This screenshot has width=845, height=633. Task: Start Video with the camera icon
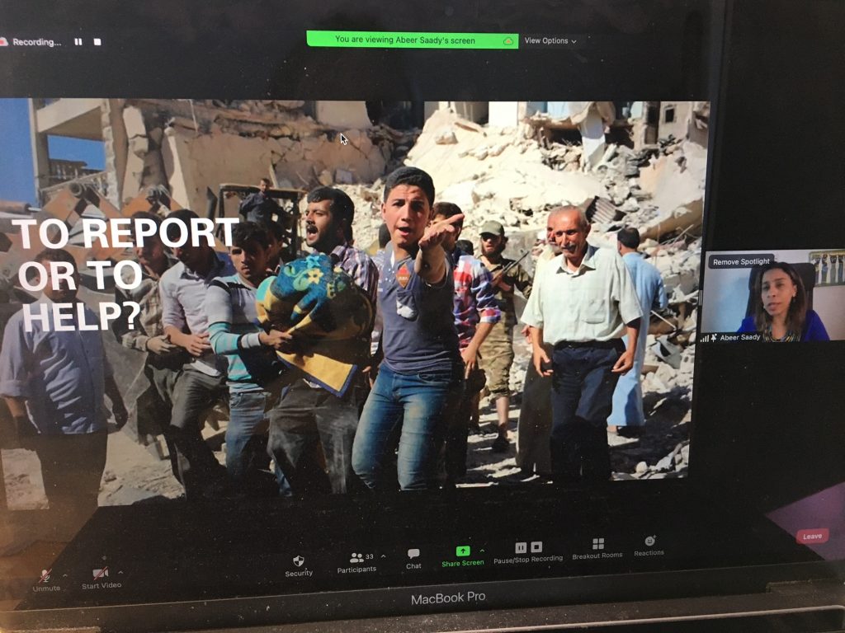click(101, 578)
